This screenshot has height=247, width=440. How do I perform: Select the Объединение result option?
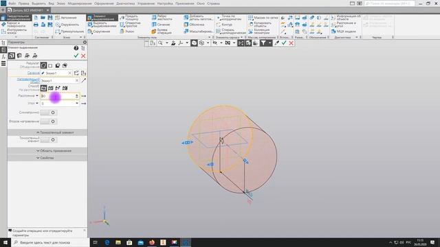pyautogui.click(x=43, y=66)
